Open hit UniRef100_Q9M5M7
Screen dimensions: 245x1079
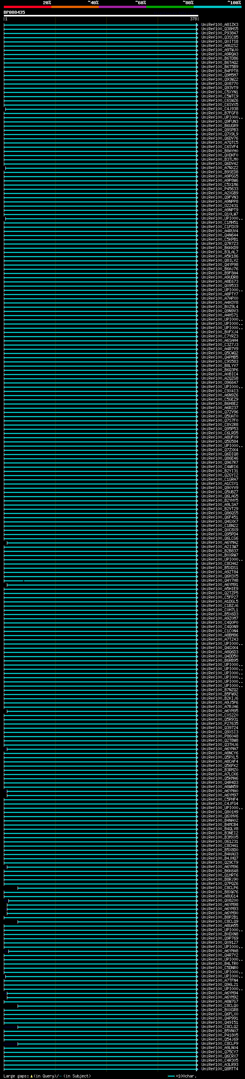point(220,75)
